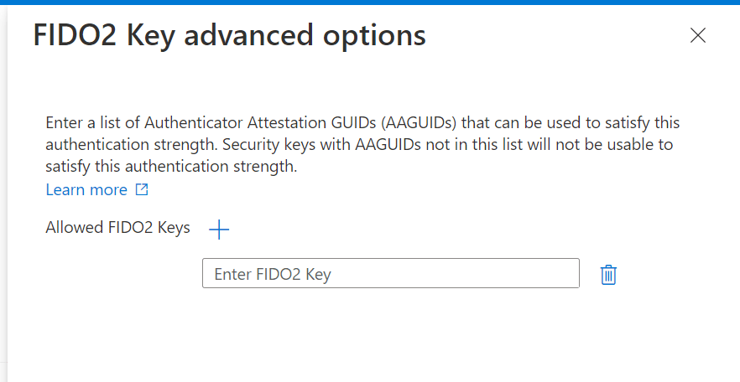Add another allowed FIDO2 key row
Image resolution: width=740 pixels, height=382 pixels.
219,229
